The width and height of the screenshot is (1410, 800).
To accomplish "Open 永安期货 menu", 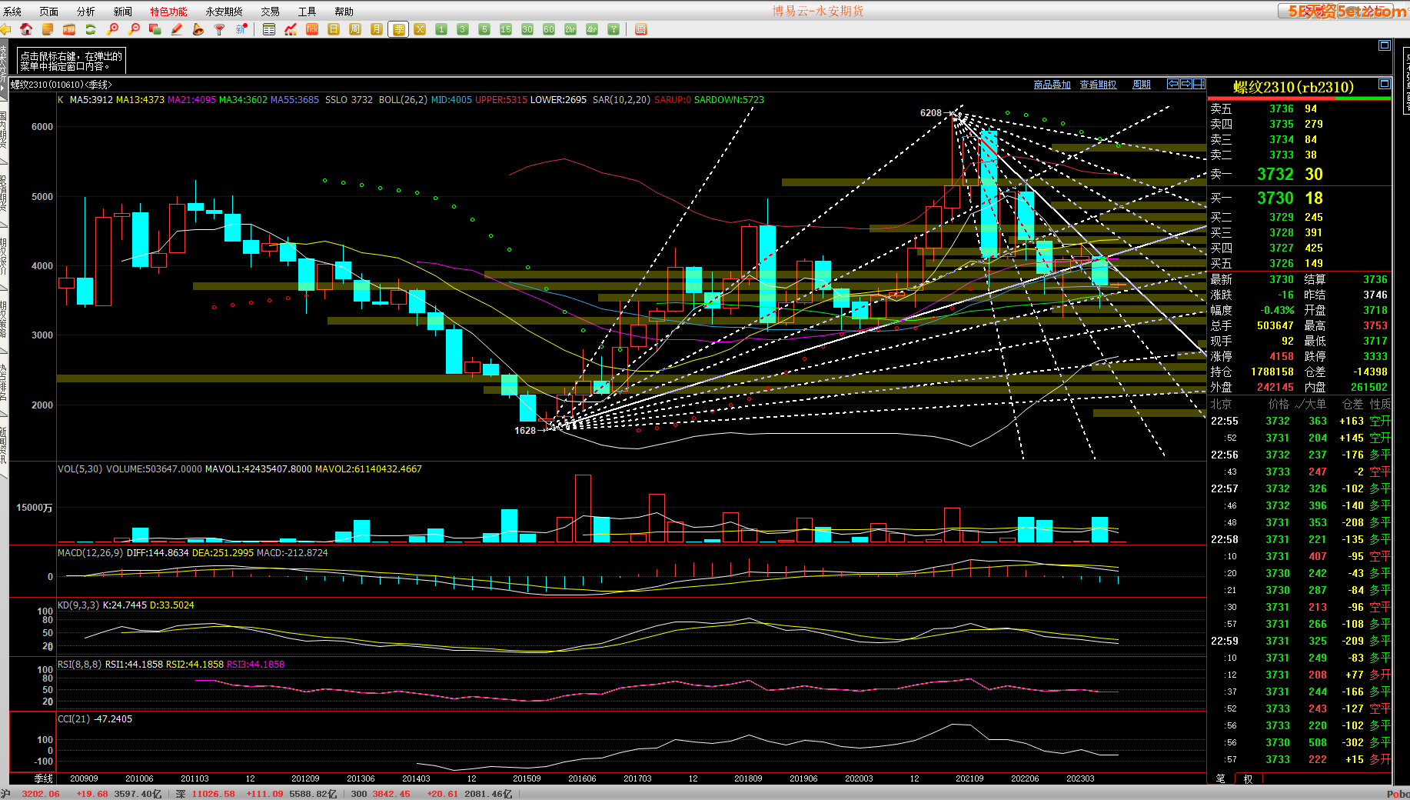I will coord(224,12).
